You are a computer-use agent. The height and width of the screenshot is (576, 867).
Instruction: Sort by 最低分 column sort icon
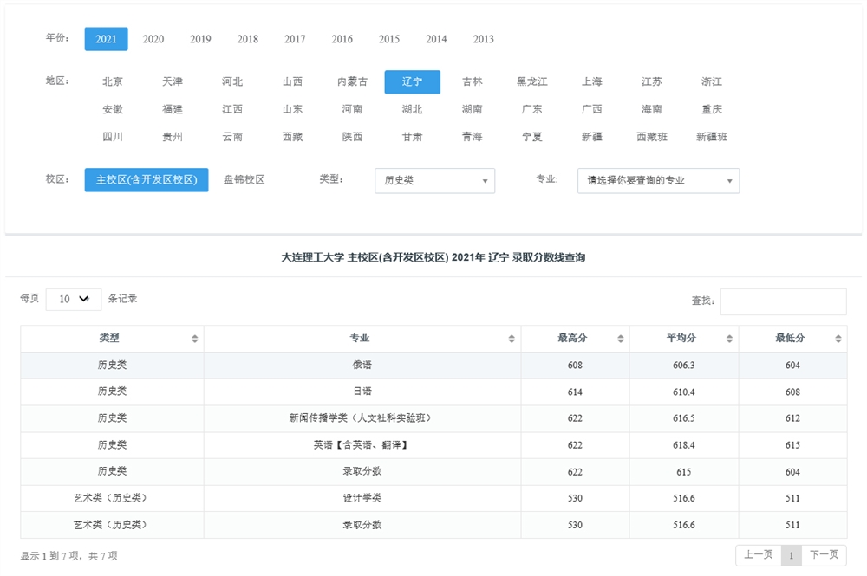coord(838,339)
